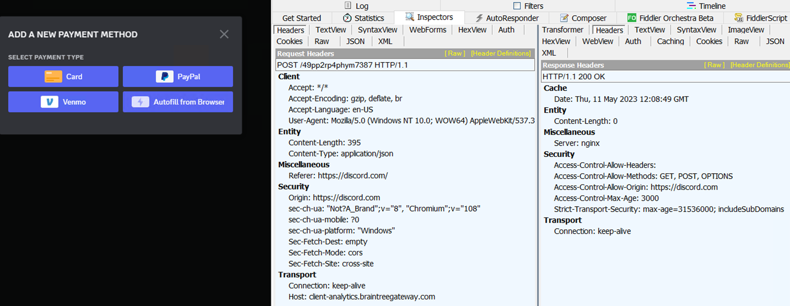Close the Add Payment Method dialog
The height and width of the screenshot is (306, 790).
tap(224, 34)
